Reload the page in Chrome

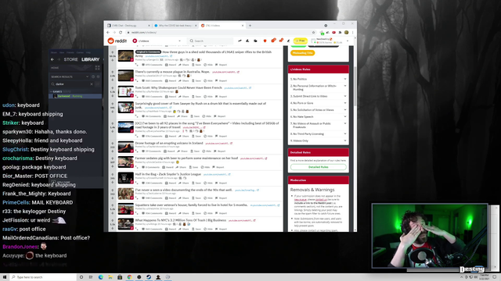click(121, 33)
